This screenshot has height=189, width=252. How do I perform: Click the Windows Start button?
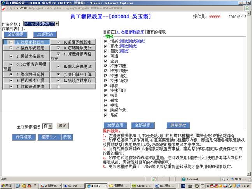click(7, 186)
